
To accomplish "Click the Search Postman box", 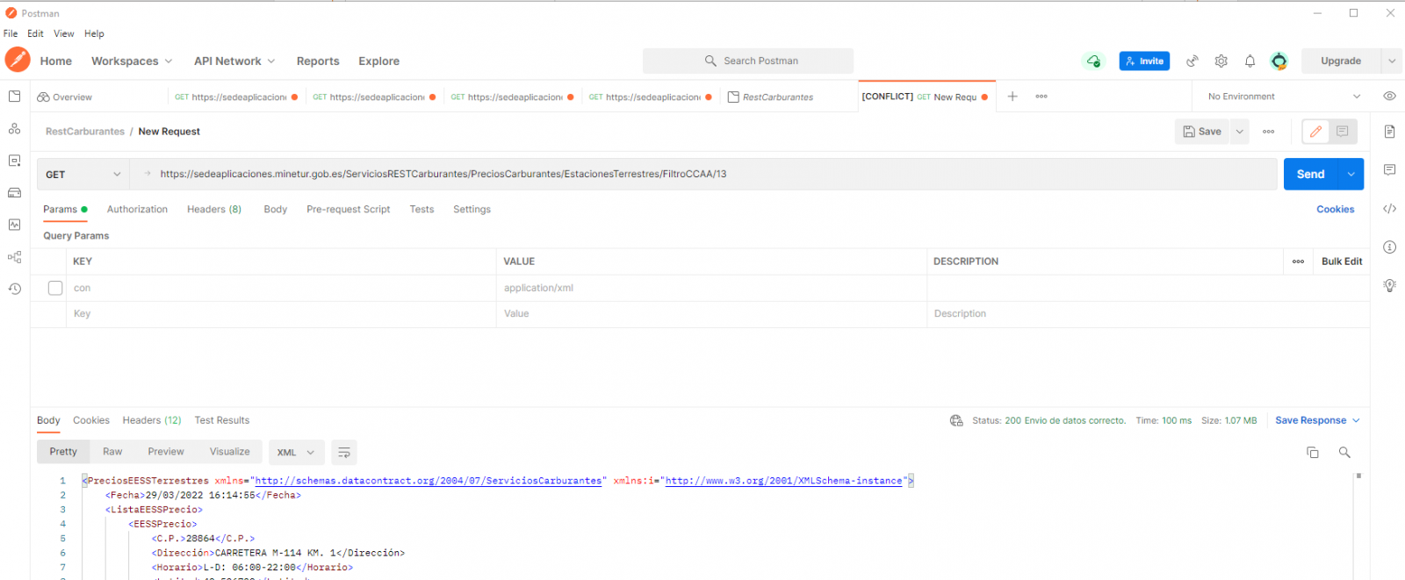I will [x=748, y=61].
